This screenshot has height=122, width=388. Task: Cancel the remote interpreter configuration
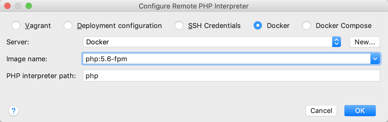[321, 111]
